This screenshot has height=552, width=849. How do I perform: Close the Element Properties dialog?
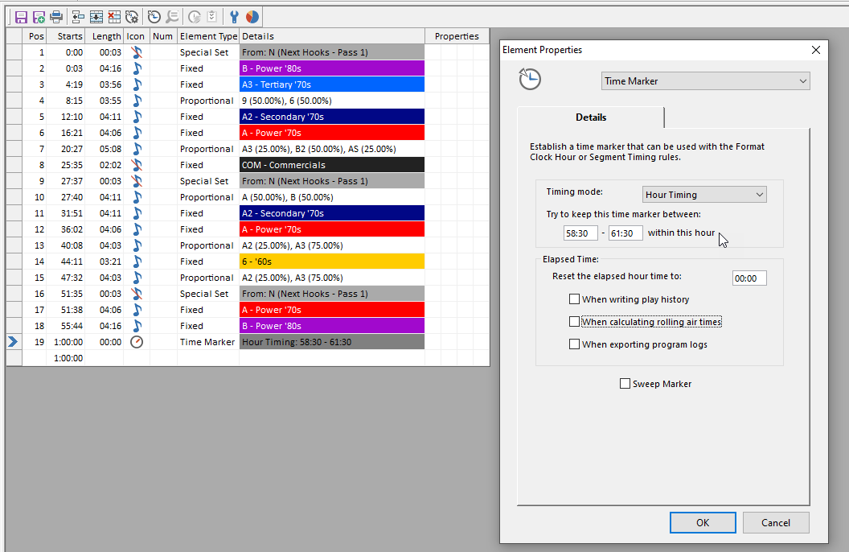(816, 50)
